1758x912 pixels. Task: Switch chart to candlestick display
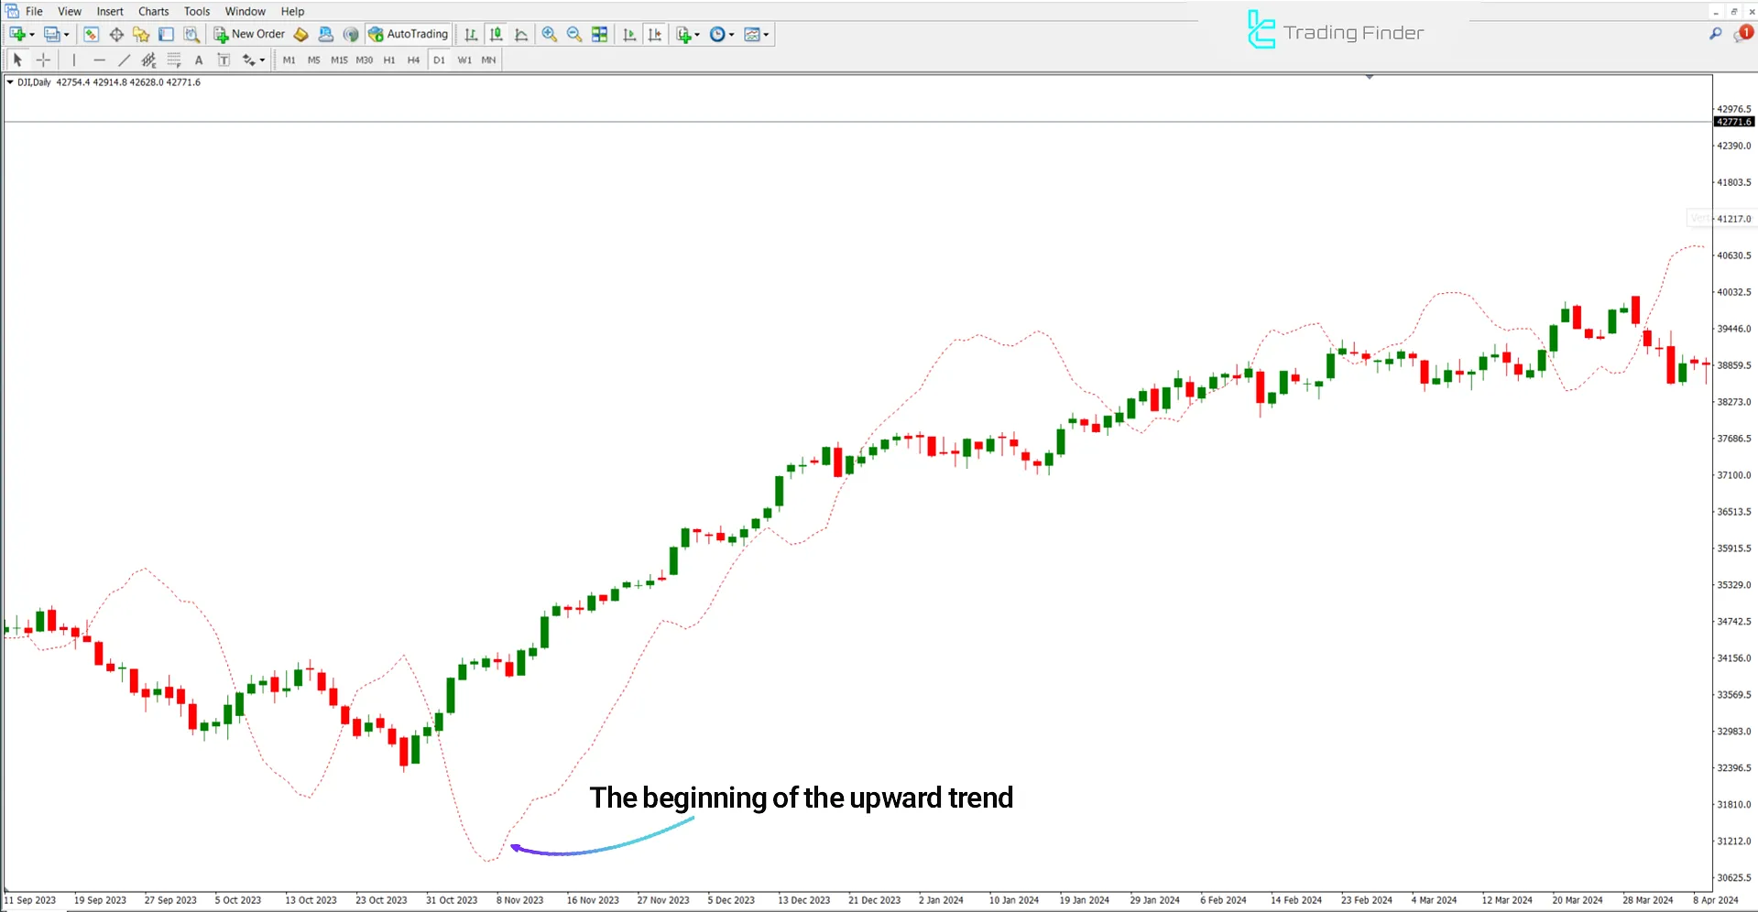496,34
